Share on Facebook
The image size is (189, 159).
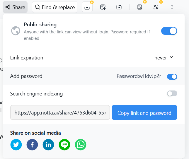coord(32,145)
